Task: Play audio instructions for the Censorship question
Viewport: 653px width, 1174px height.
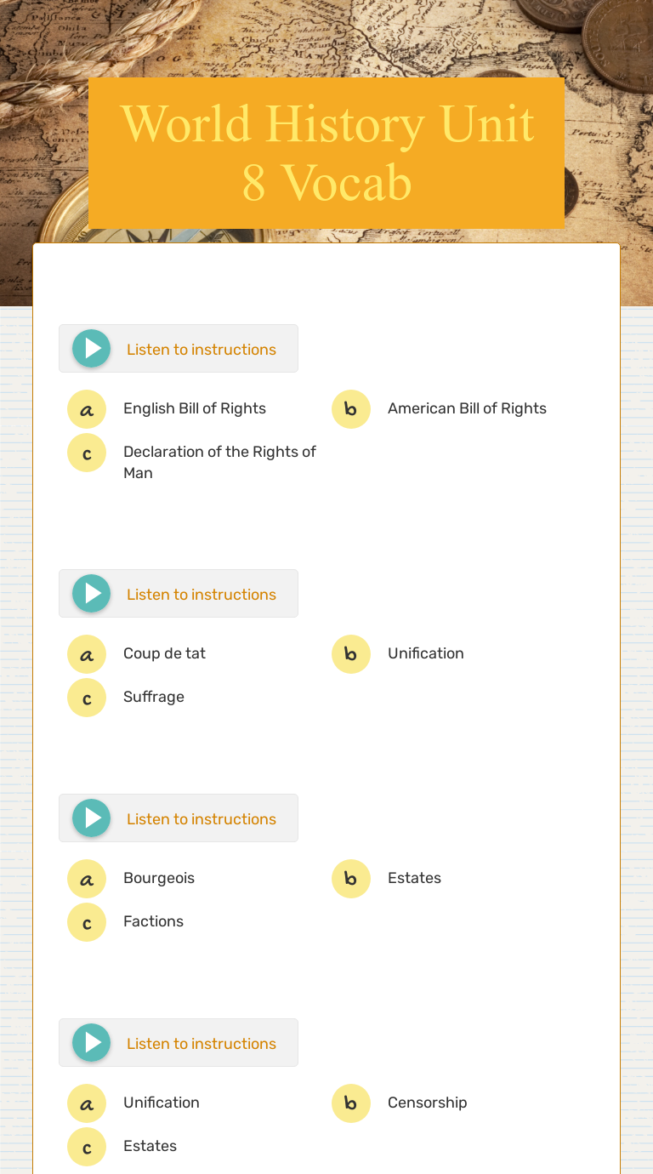Action: click(91, 1042)
